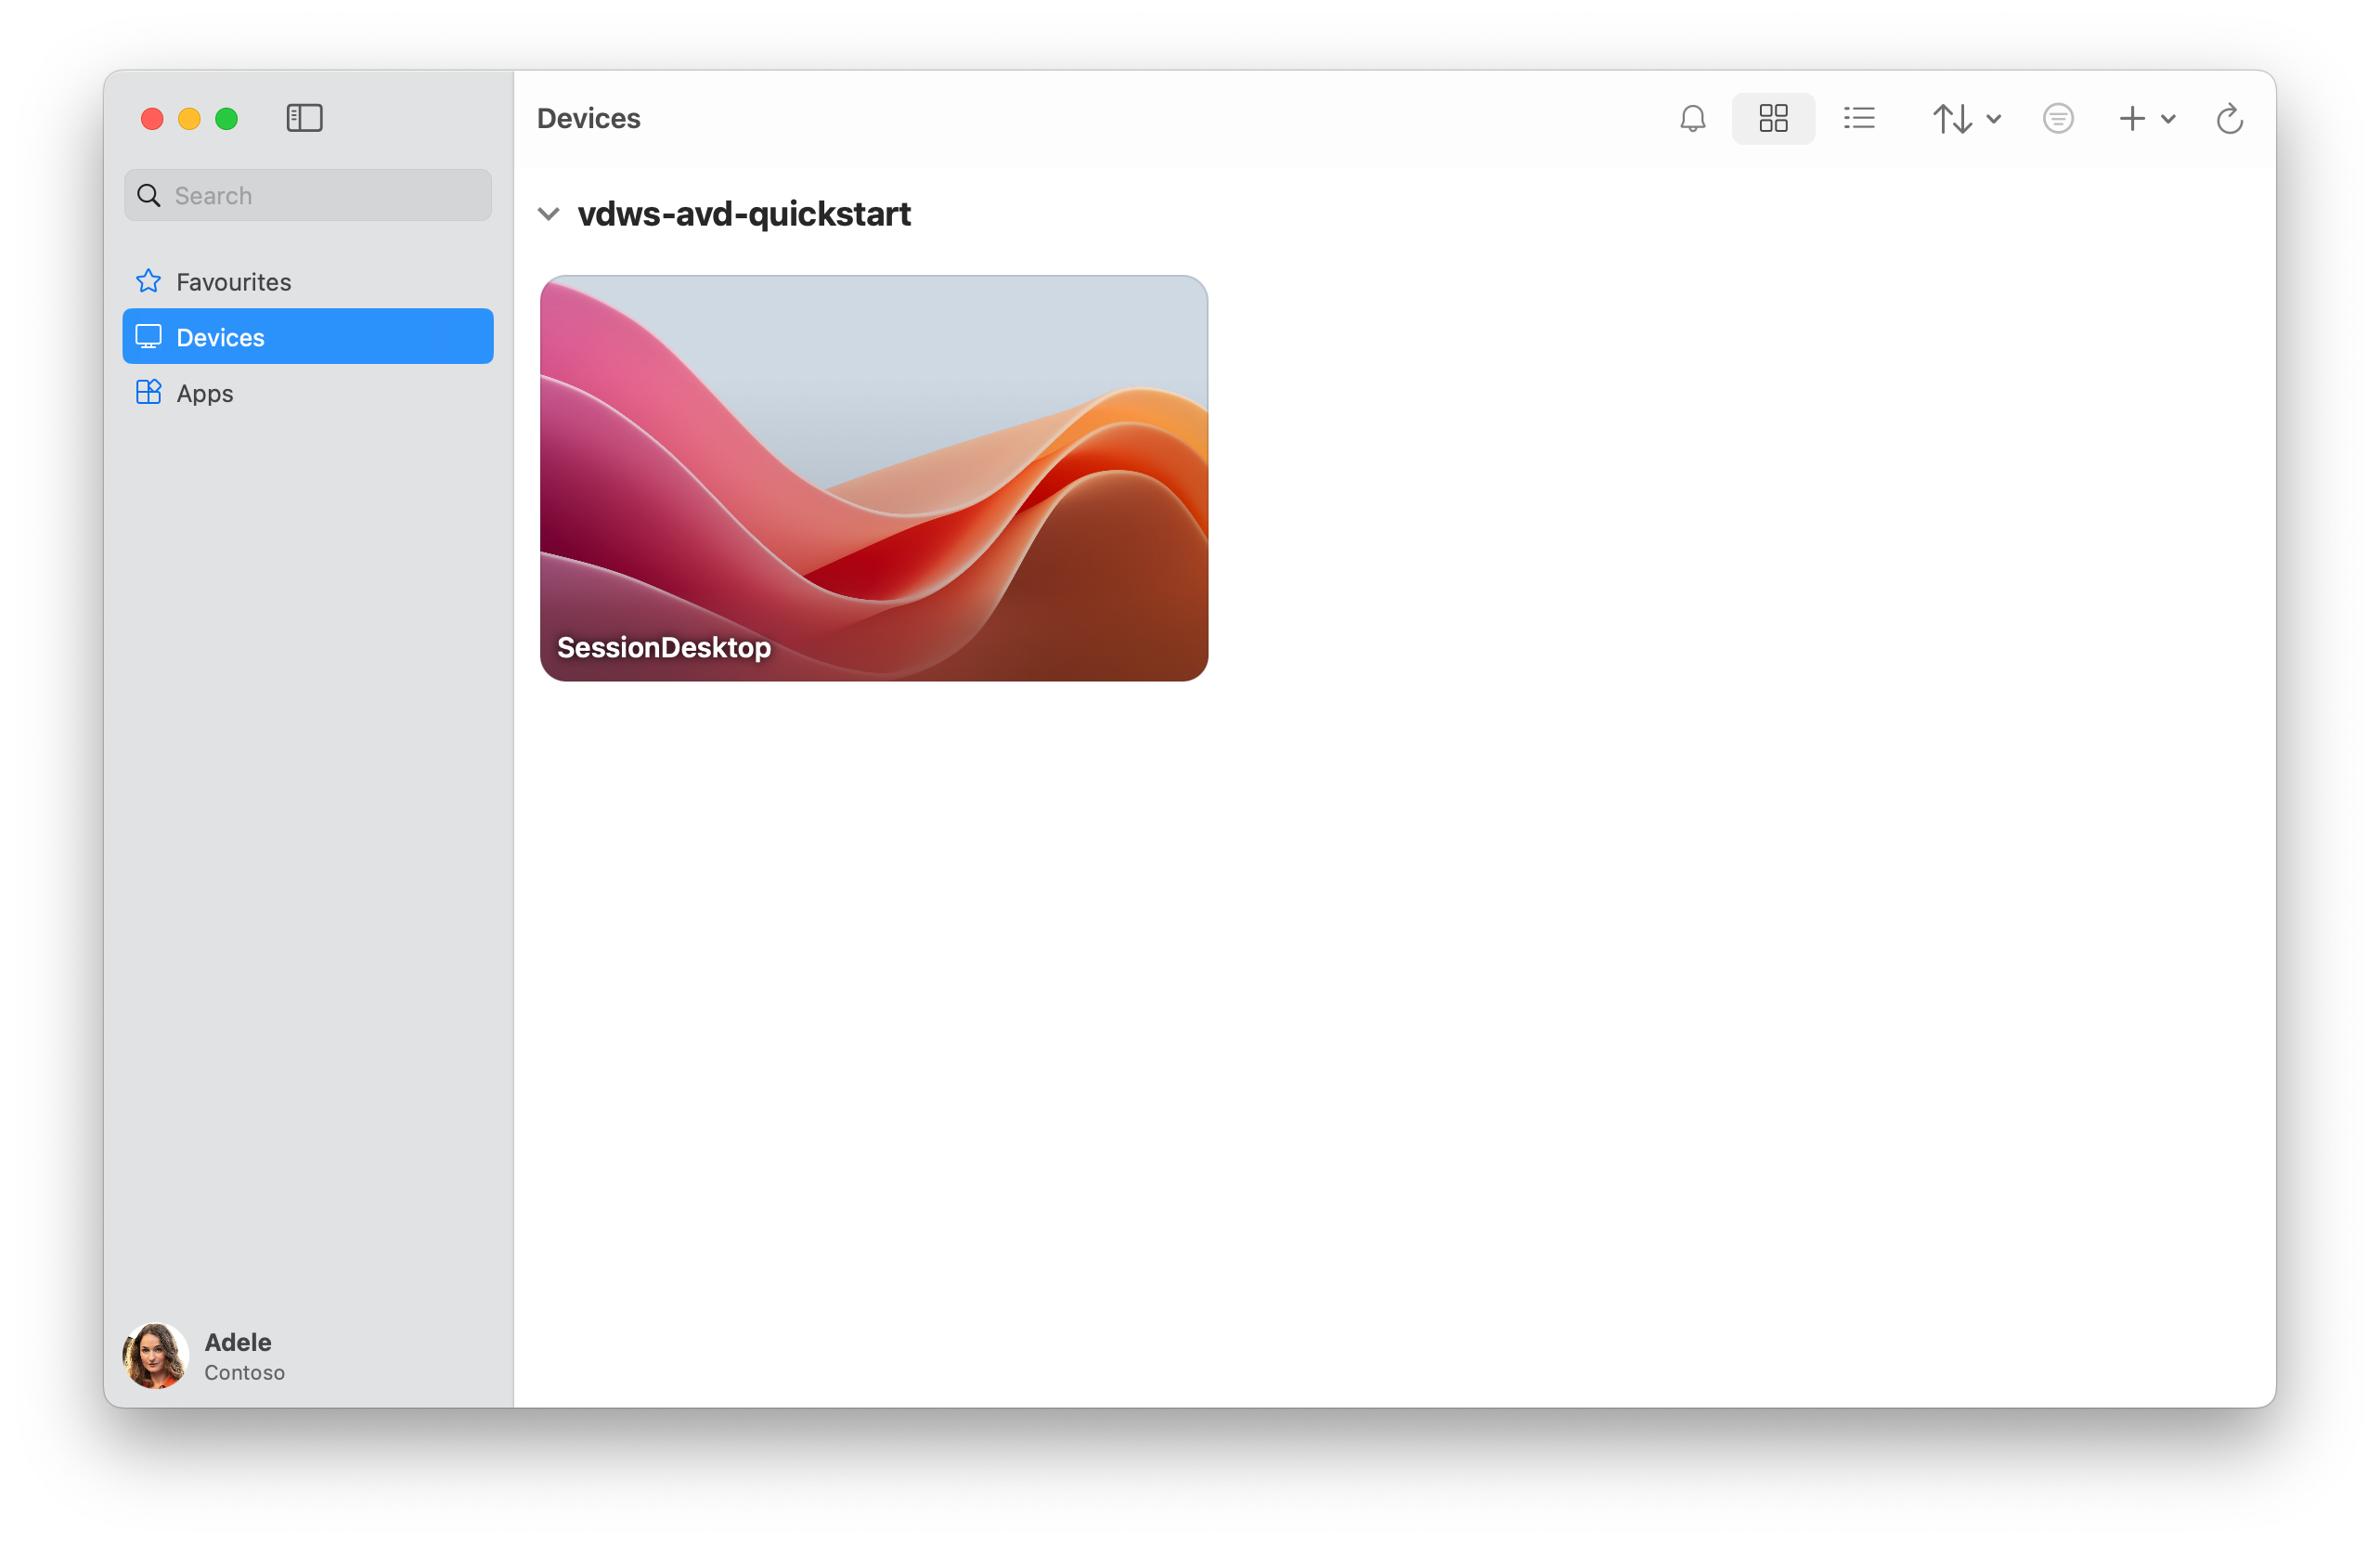Switch to grid view

click(x=1773, y=119)
